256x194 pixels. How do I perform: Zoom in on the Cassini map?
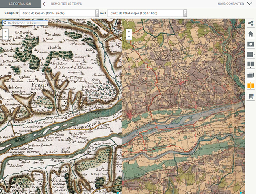6,32
